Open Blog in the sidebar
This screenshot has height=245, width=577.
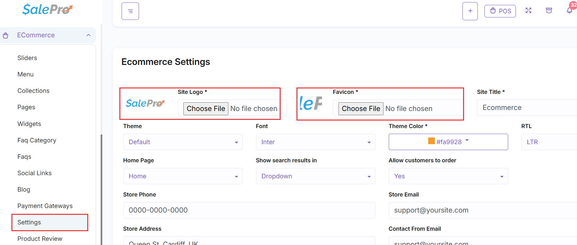[24, 190]
